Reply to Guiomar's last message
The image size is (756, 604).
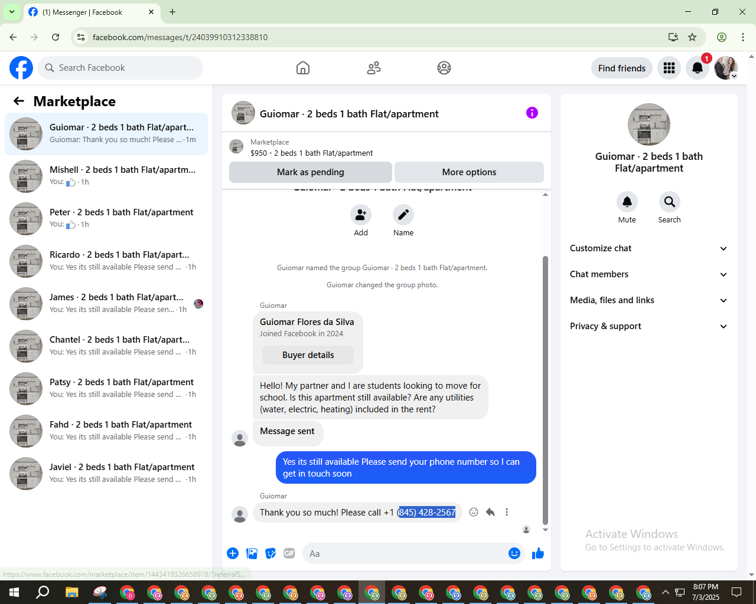tap(490, 512)
